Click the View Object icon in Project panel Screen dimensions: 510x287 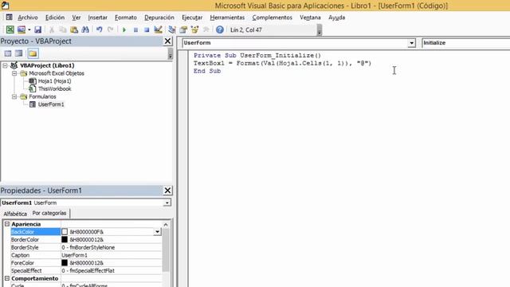pos(19,53)
